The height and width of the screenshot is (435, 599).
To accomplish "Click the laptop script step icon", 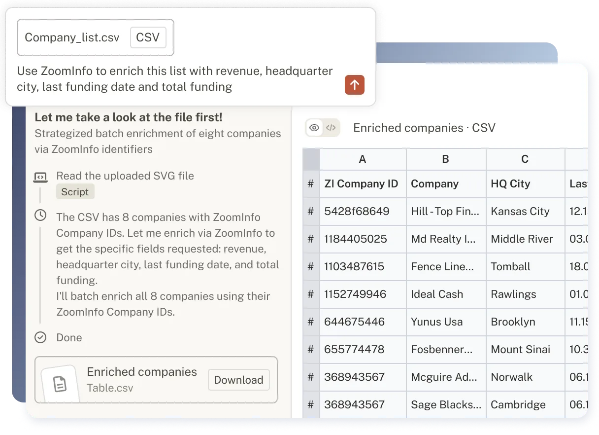I will coord(40,177).
